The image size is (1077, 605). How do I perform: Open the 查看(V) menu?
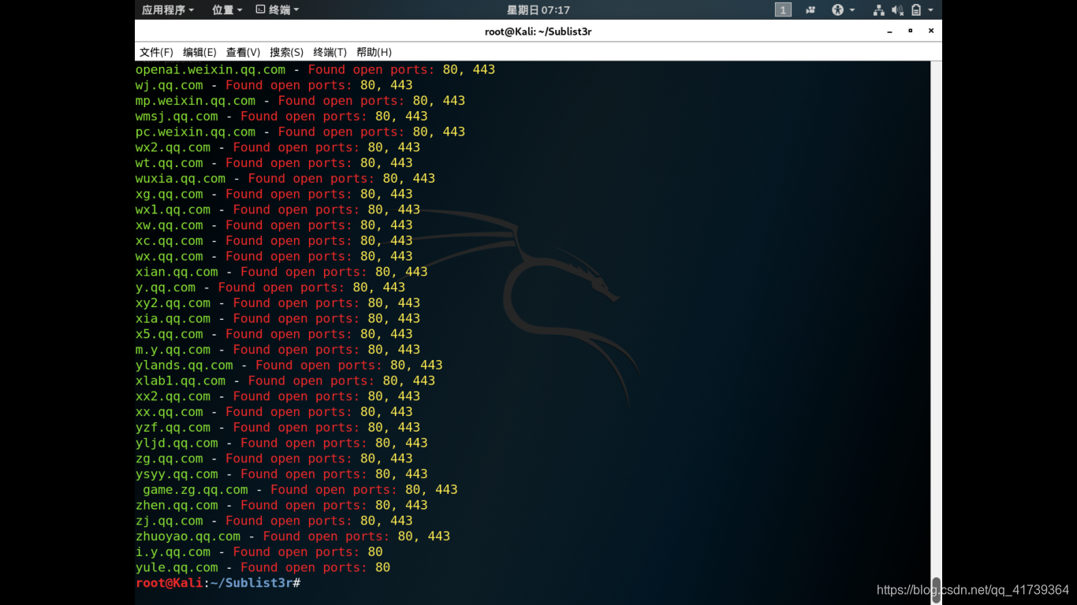tap(243, 52)
